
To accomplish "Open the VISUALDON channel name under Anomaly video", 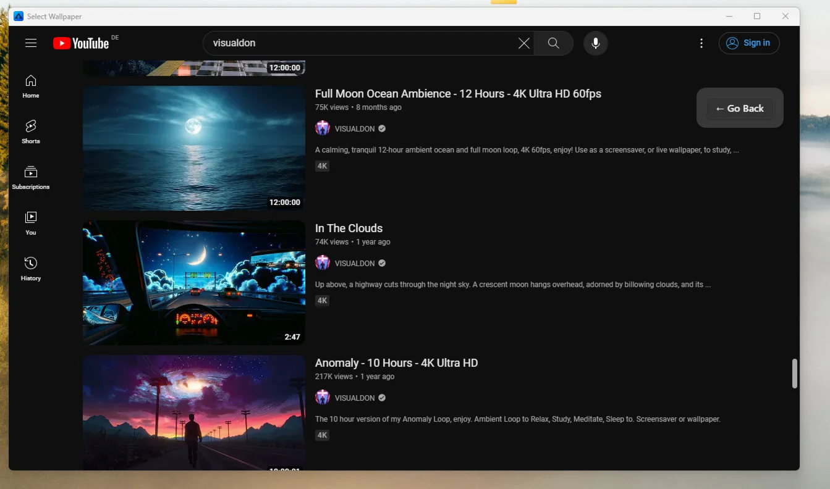I will (355, 398).
